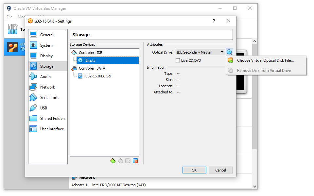This screenshot has height=196, width=314.
Task: Choose Virtual Optical Disk File menu entry
Action: click(265, 60)
